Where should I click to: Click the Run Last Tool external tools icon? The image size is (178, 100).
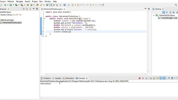[x=22, y=5]
